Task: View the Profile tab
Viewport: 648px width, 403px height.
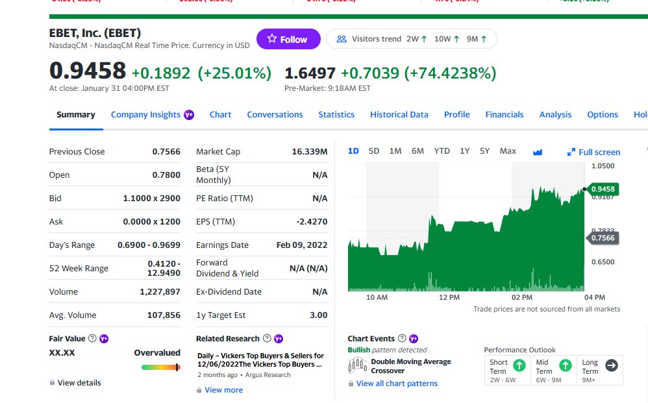Action: click(x=456, y=114)
